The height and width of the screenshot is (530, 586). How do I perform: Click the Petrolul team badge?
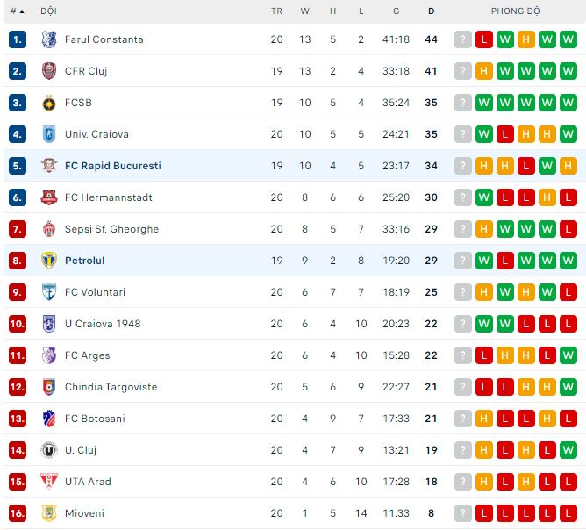pos(48,261)
